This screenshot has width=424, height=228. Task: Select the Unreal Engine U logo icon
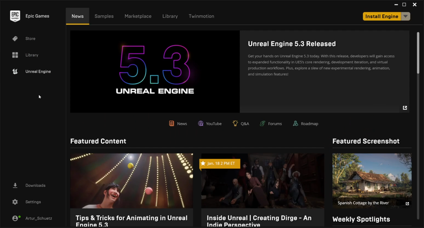tap(15, 71)
